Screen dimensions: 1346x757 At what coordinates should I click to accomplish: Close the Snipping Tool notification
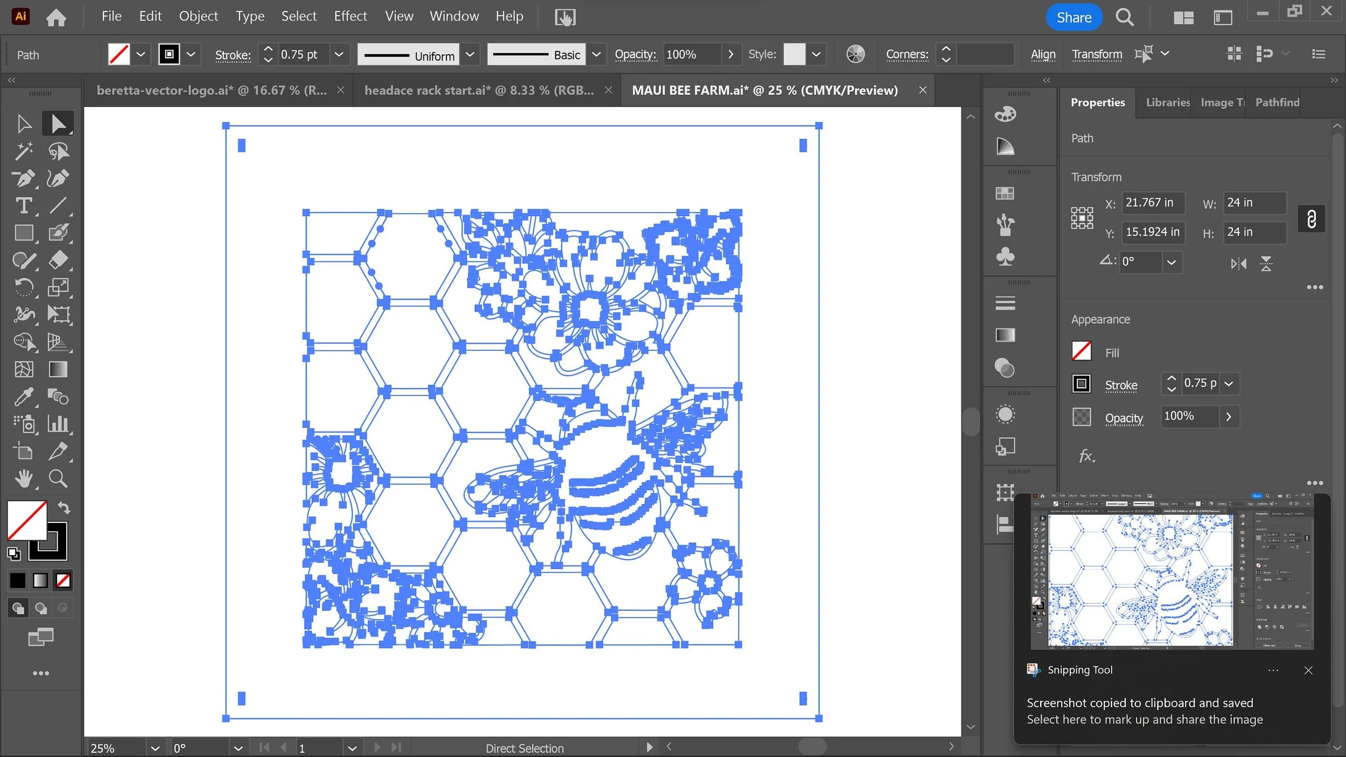(x=1308, y=670)
